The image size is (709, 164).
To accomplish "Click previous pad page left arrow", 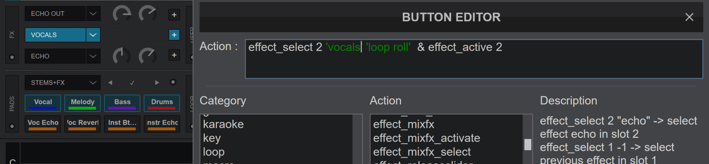I will [x=110, y=82].
